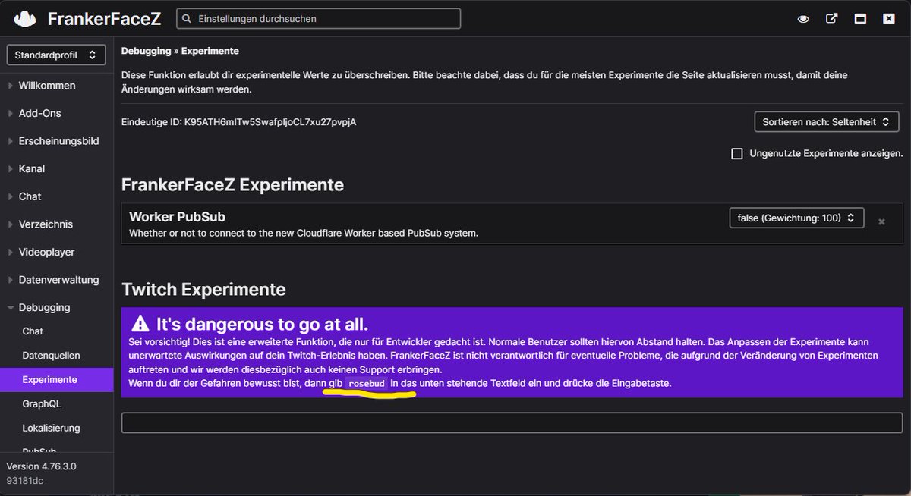The height and width of the screenshot is (496, 911).
Task: Select the Experimente menu entry
Action: point(56,379)
